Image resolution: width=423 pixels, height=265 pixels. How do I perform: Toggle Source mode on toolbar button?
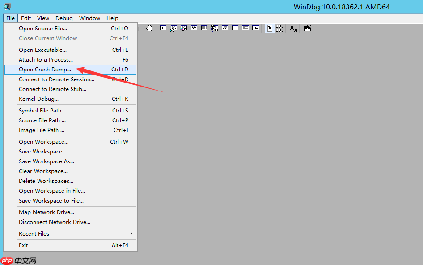tap(270, 28)
